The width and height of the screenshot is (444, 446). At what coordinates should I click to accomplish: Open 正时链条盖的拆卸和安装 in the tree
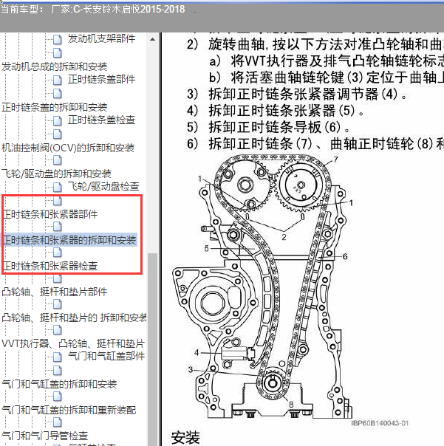tap(55, 107)
